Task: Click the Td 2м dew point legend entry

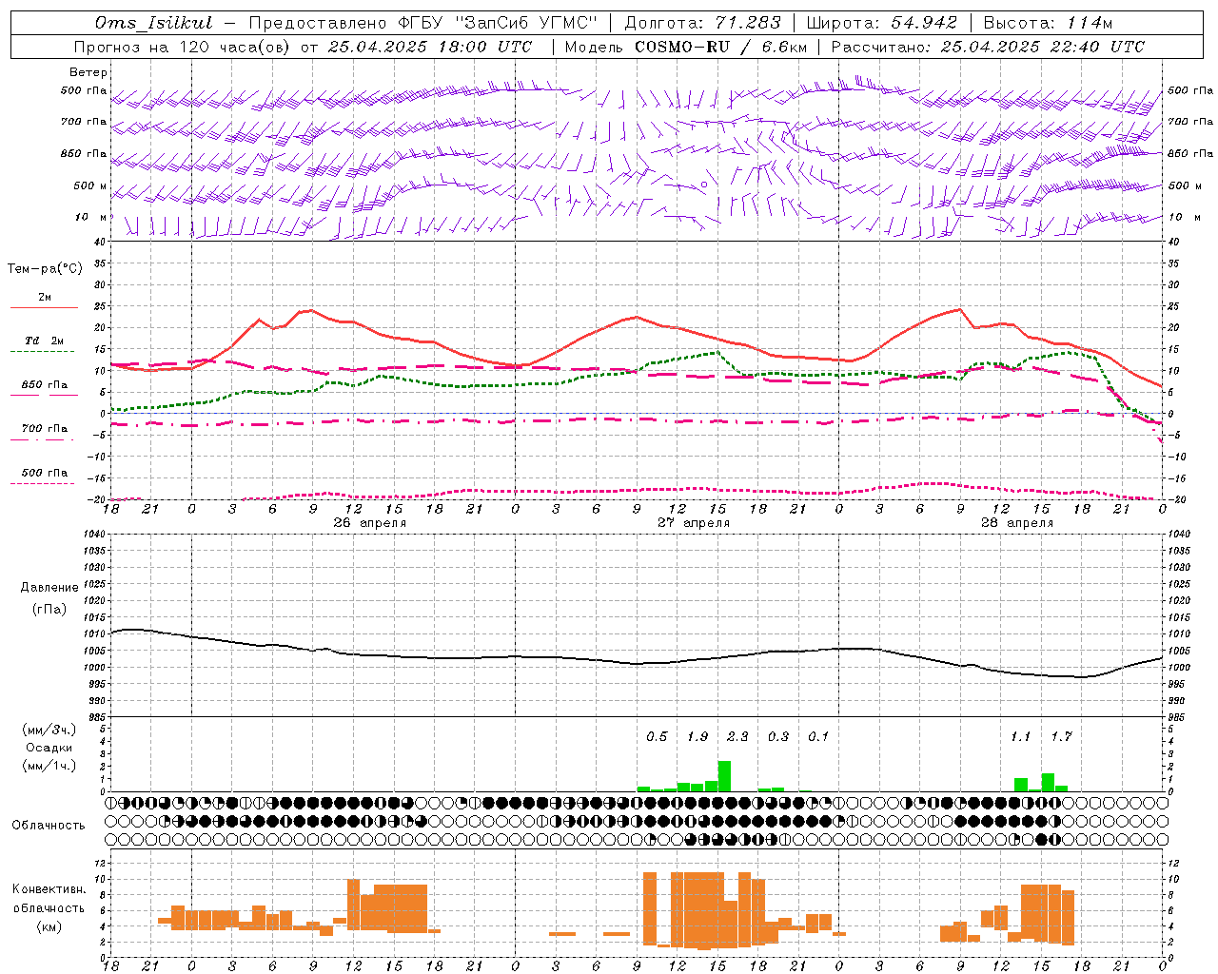Action: 44,341
